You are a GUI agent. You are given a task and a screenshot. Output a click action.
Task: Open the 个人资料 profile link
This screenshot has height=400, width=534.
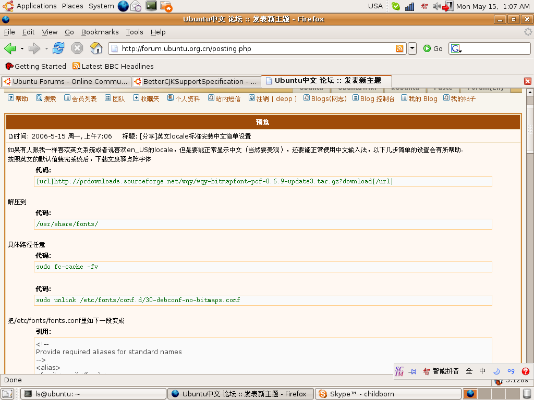184,98
